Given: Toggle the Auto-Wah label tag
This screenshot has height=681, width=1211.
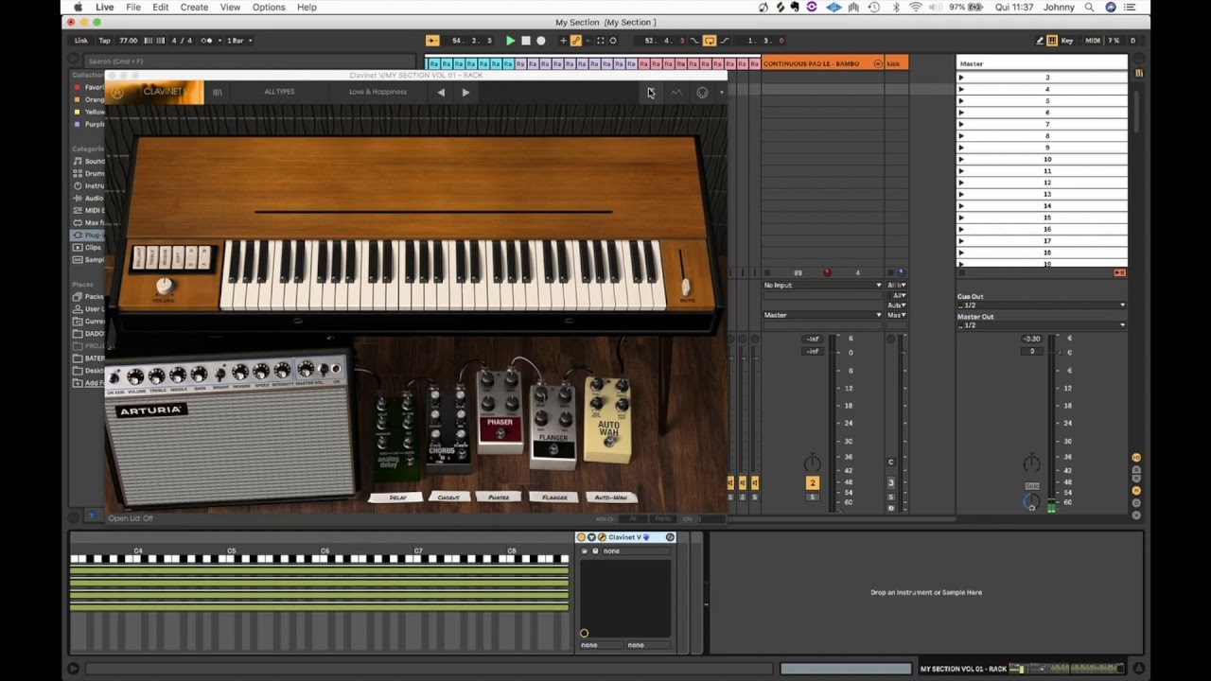Looking at the screenshot, I should pyautogui.click(x=610, y=498).
